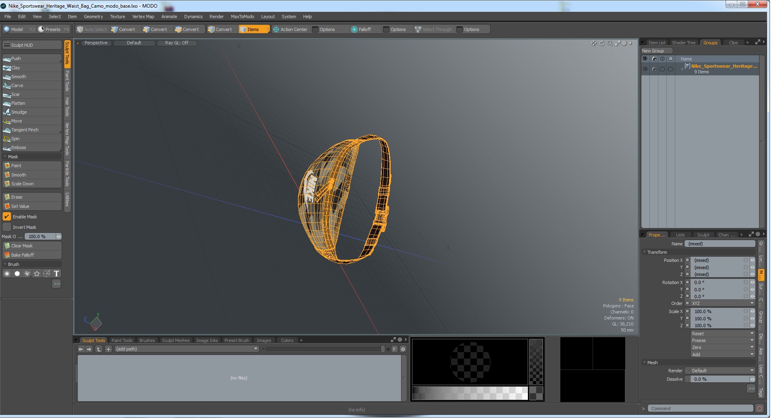Select the Carve sculpt tool
This screenshot has height=419, width=774.
tap(32, 86)
